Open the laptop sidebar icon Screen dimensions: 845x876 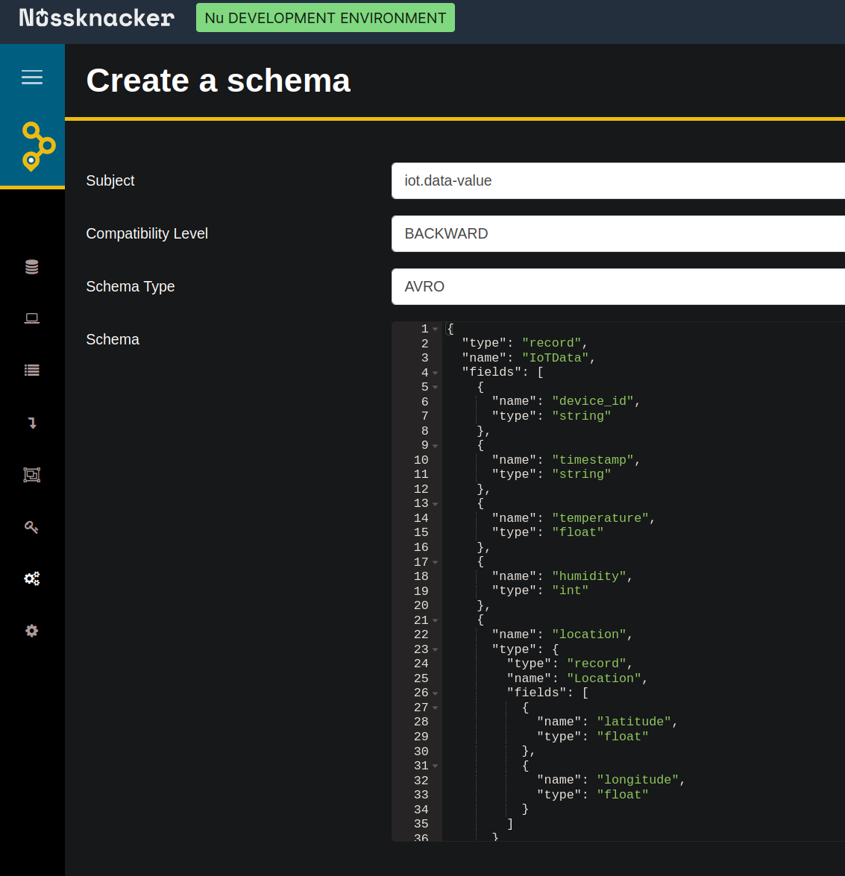point(32,318)
